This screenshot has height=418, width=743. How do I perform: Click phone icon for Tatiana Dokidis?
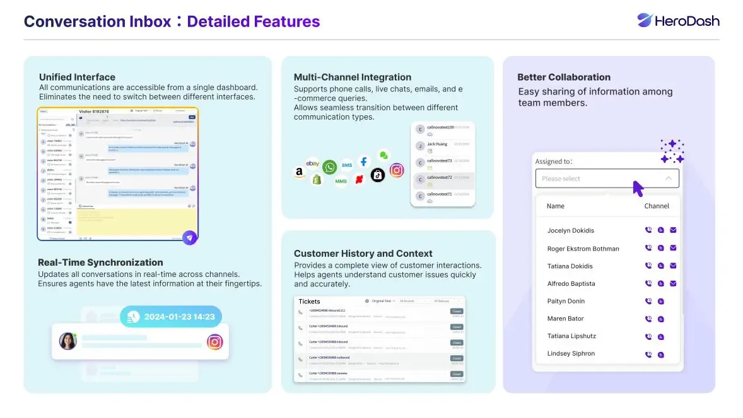648,266
